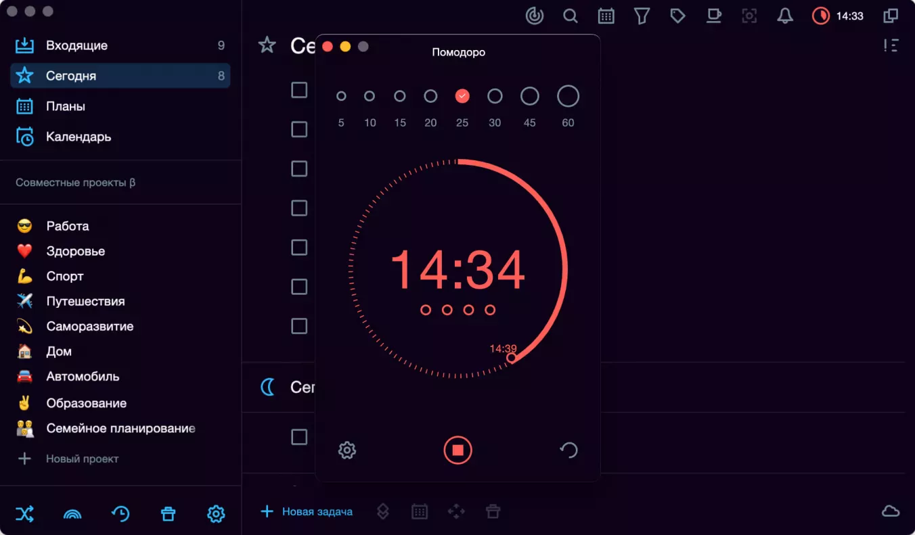Image resolution: width=915 pixels, height=535 pixels.
Task: Select 45 minute Pomodoro duration
Action: click(x=530, y=96)
